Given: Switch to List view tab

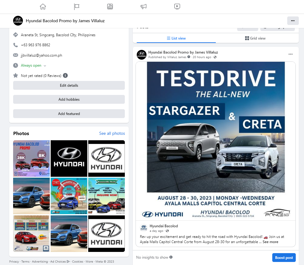Looking at the screenshot, I should (x=176, y=38).
